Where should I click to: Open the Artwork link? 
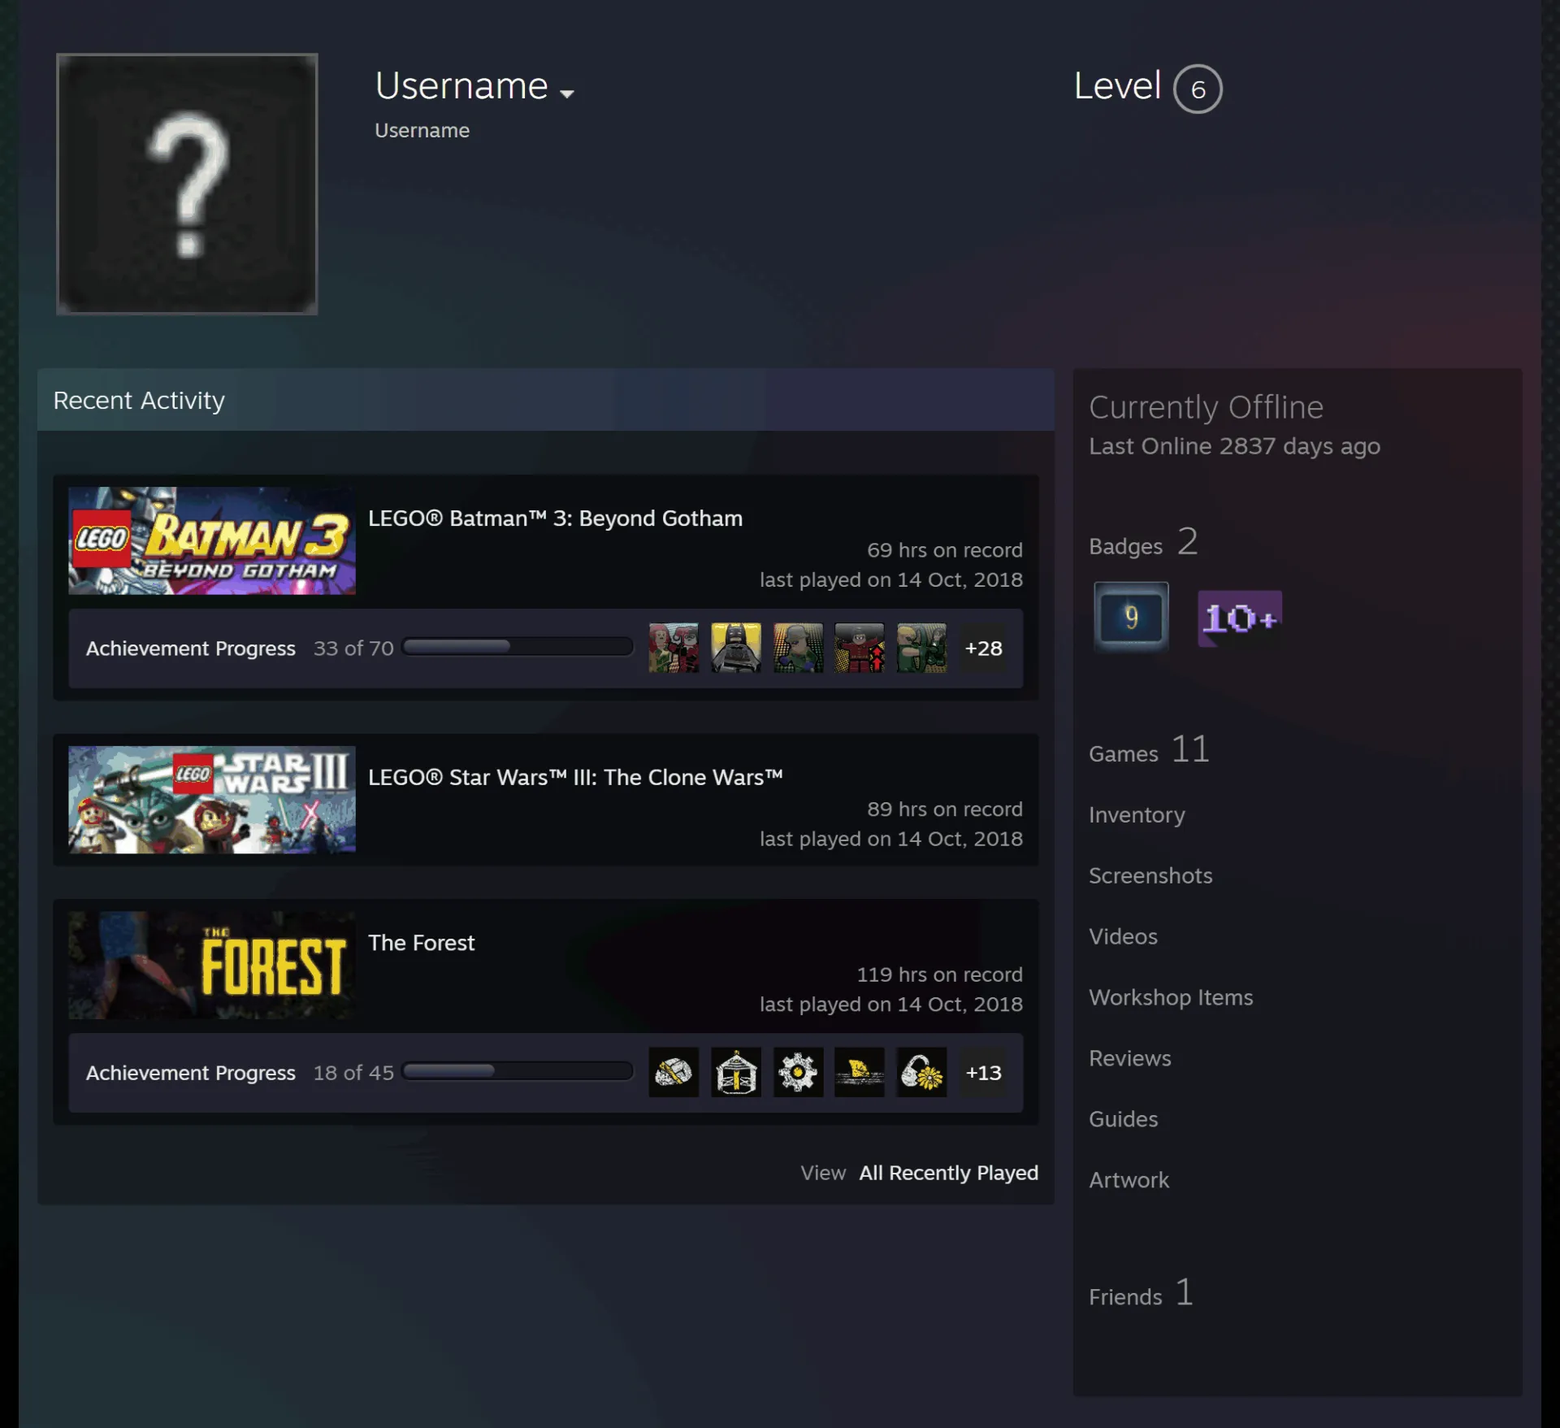tap(1129, 1180)
